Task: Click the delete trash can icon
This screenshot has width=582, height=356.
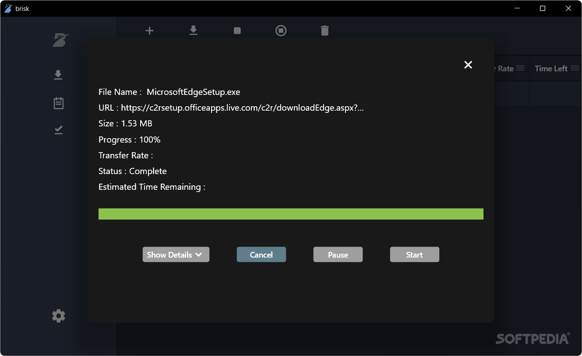Action: [x=325, y=31]
